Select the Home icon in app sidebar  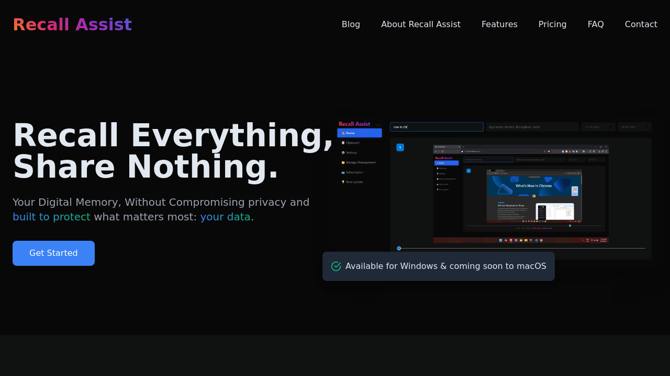(343, 133)
